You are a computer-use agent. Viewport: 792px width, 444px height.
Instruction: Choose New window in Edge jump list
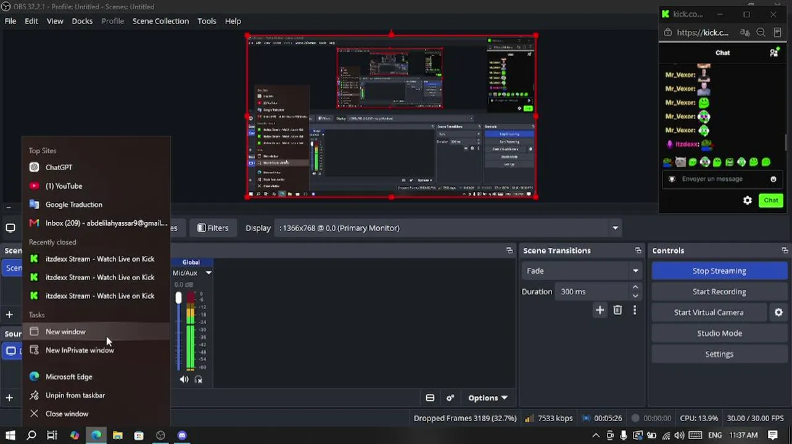[96, 332]
